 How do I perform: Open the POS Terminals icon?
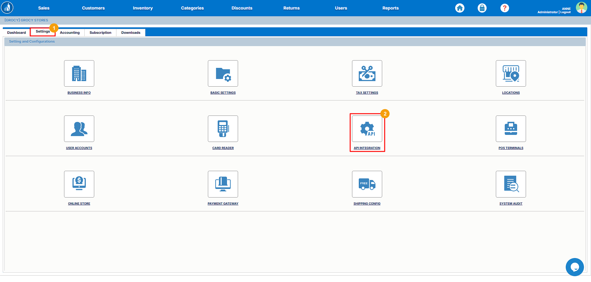point(511,129)
